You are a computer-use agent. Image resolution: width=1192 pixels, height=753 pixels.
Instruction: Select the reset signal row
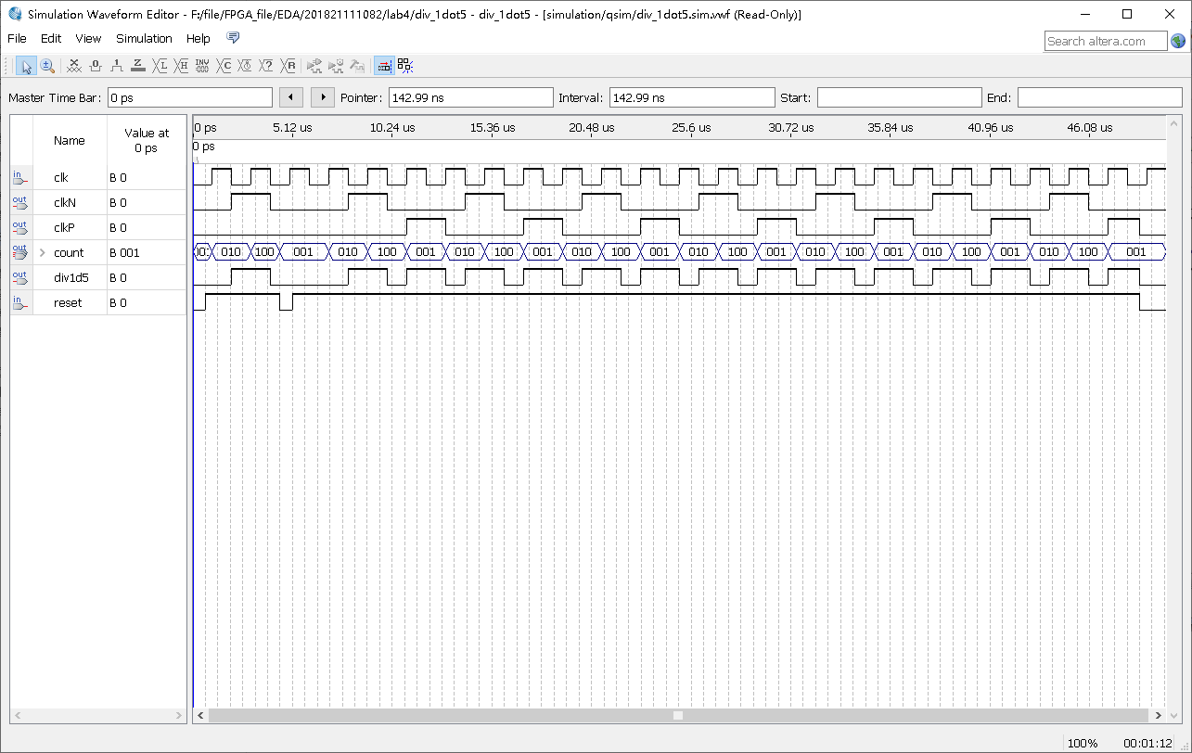(98, 302)
